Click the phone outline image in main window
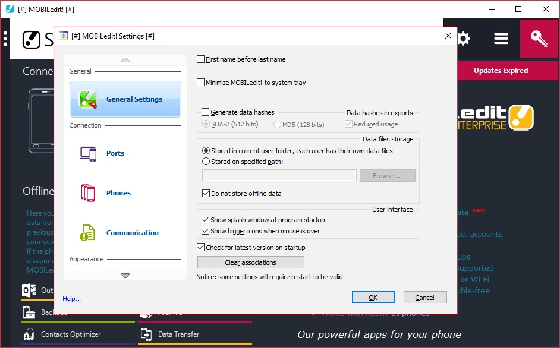This screenshot has height=348, width=560. coord(41,121)
